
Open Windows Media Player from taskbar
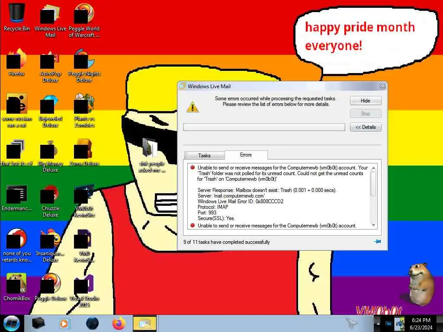(x=64, y=323)
